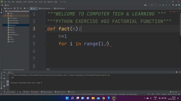
Task: Click the microphone icon in system tray
Action: click(151, 98)
